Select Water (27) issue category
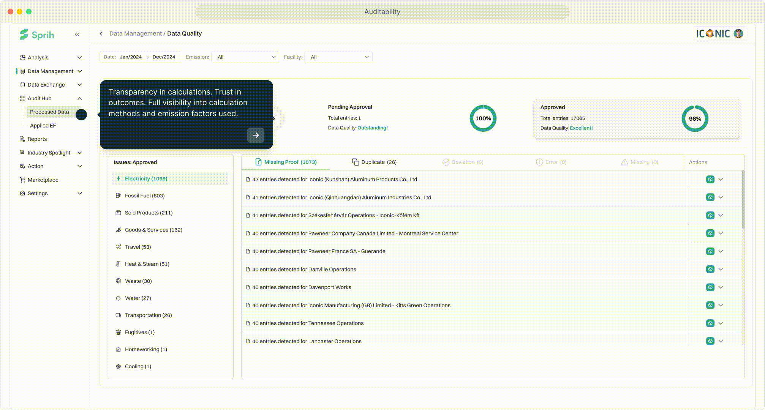Image resolution: width=765 pixels, height=410 pixels. (171, 298)
